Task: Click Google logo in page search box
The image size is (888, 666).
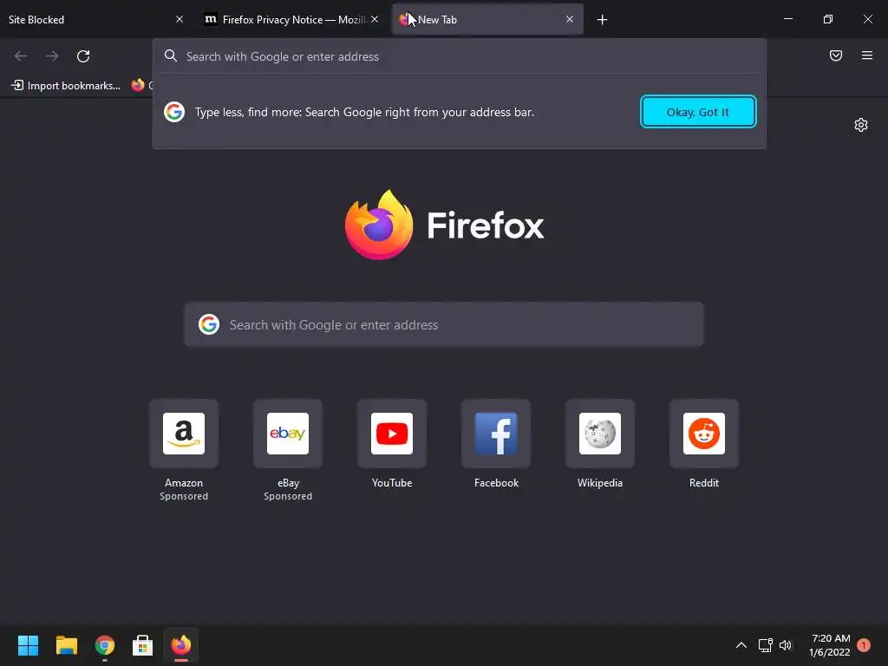Action: [x=209, y=324]
